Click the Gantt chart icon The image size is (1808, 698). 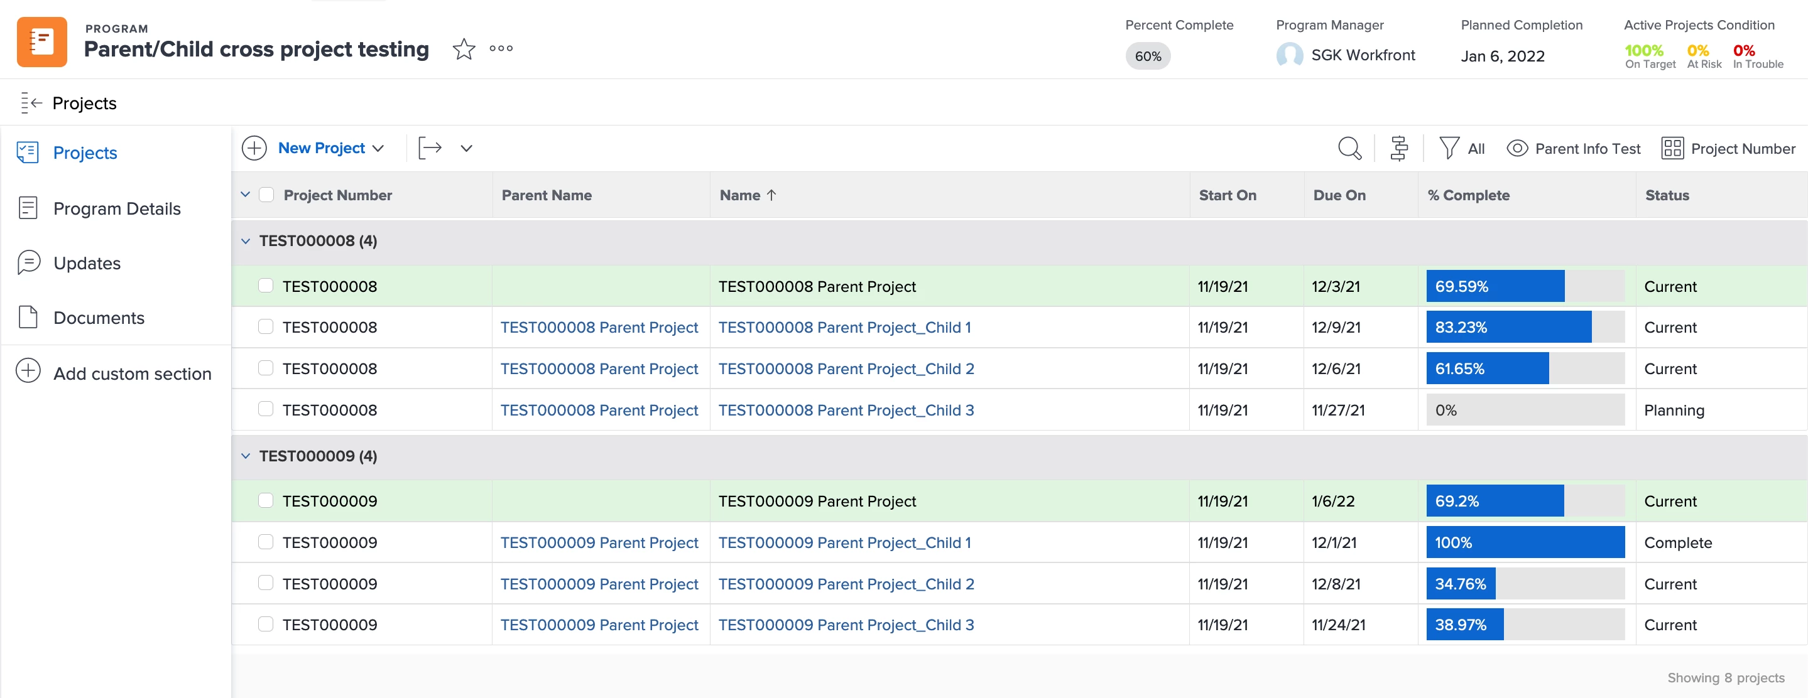point(1399,149)
